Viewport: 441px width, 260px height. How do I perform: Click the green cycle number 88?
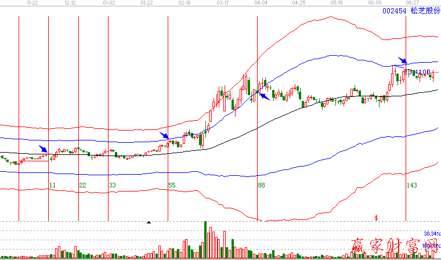pos(262,185)
